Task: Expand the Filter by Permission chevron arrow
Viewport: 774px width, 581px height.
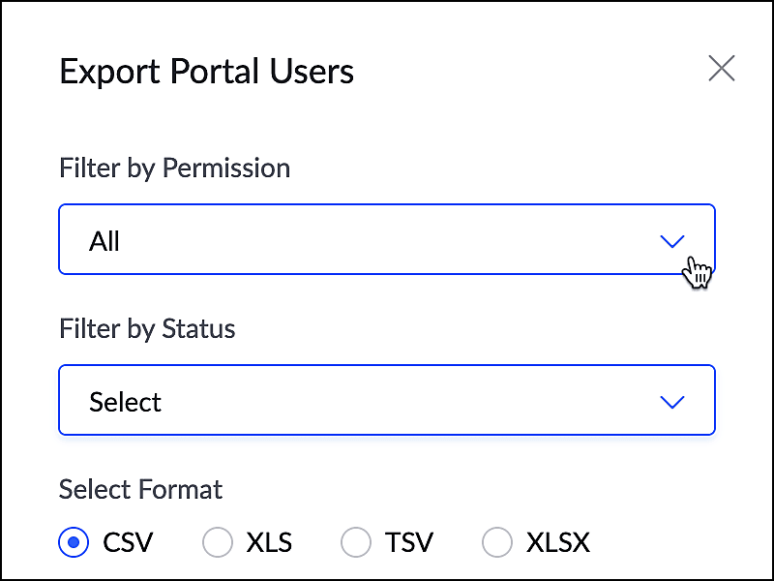Action: tap(671, 241)
